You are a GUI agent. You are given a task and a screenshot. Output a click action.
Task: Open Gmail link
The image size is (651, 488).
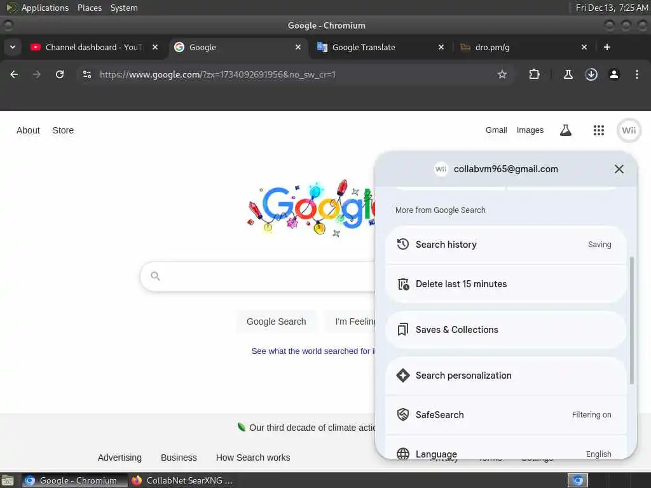click(x=496, y=130)
